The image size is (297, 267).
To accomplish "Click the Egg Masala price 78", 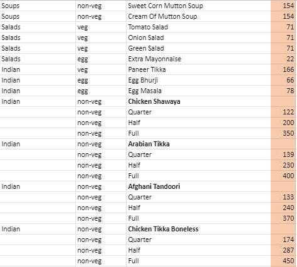I will pos(283,91).
